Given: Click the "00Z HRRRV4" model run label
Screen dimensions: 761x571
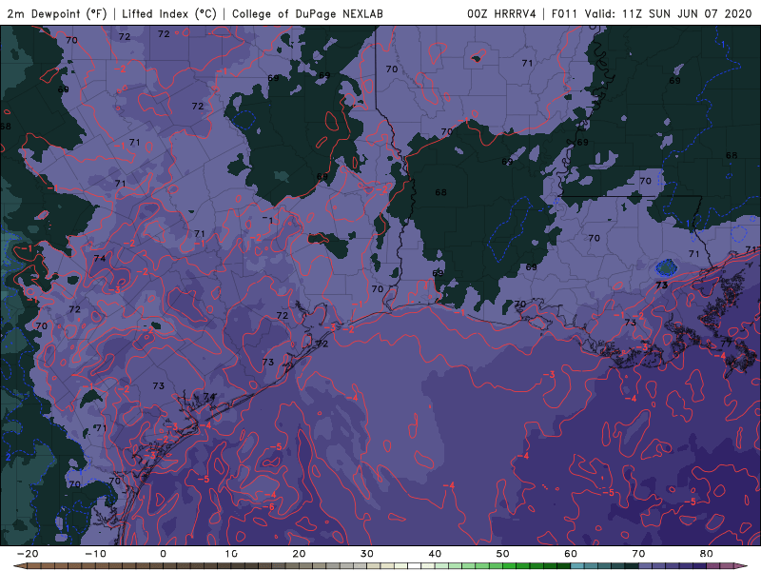Looking at the screenshot, I should click(x=501, y=13).
